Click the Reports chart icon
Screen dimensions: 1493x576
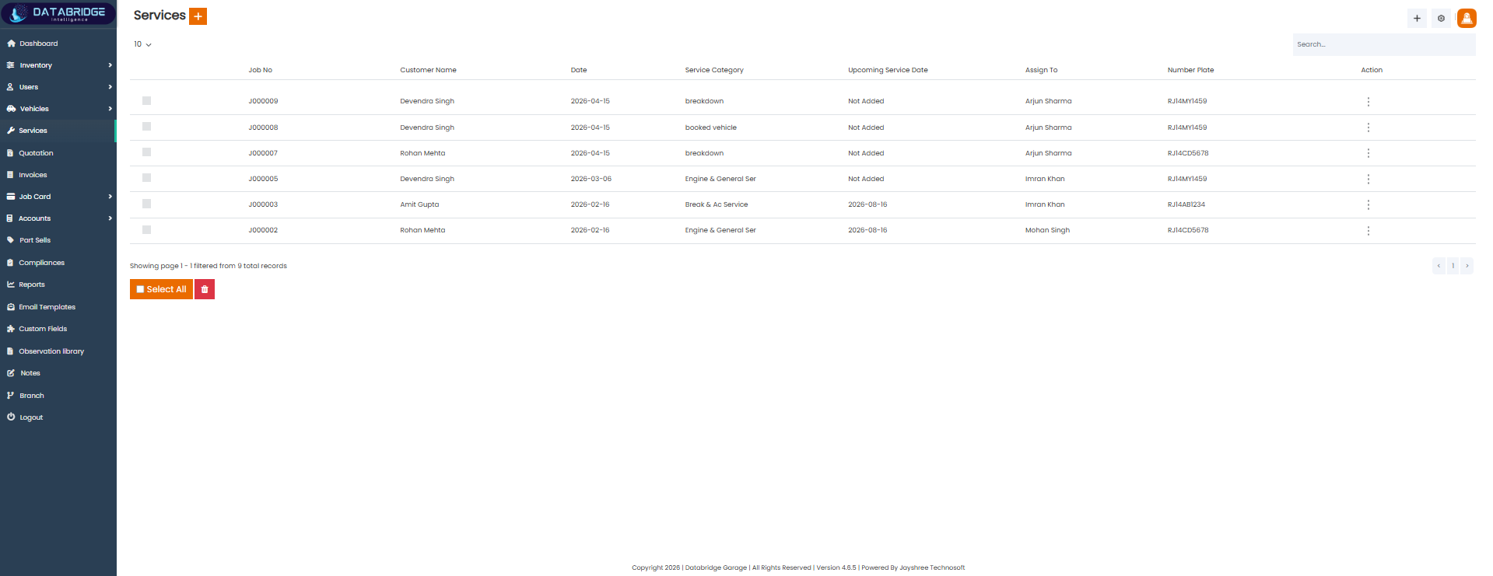pos(11,285)
